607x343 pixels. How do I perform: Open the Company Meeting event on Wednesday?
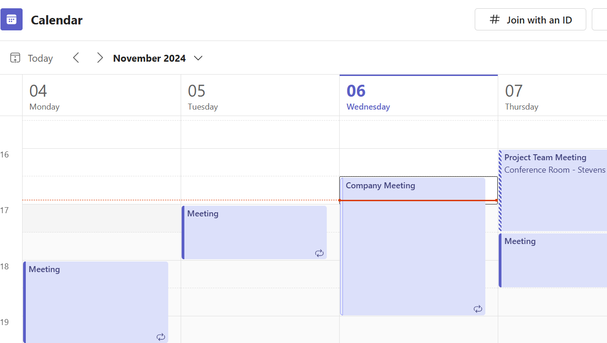pyautogui.click(x=413, y=246)
